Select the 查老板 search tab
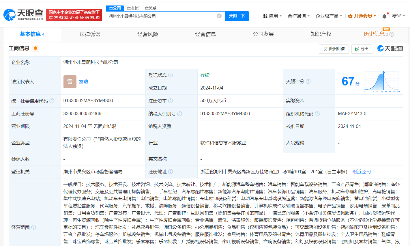Screen dimensions: 410x246 (x=133, y=8)
